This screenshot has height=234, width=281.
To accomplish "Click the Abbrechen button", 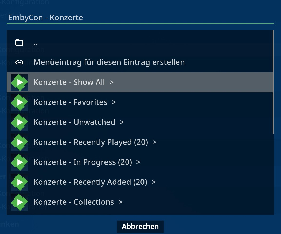I will [140, 227].
